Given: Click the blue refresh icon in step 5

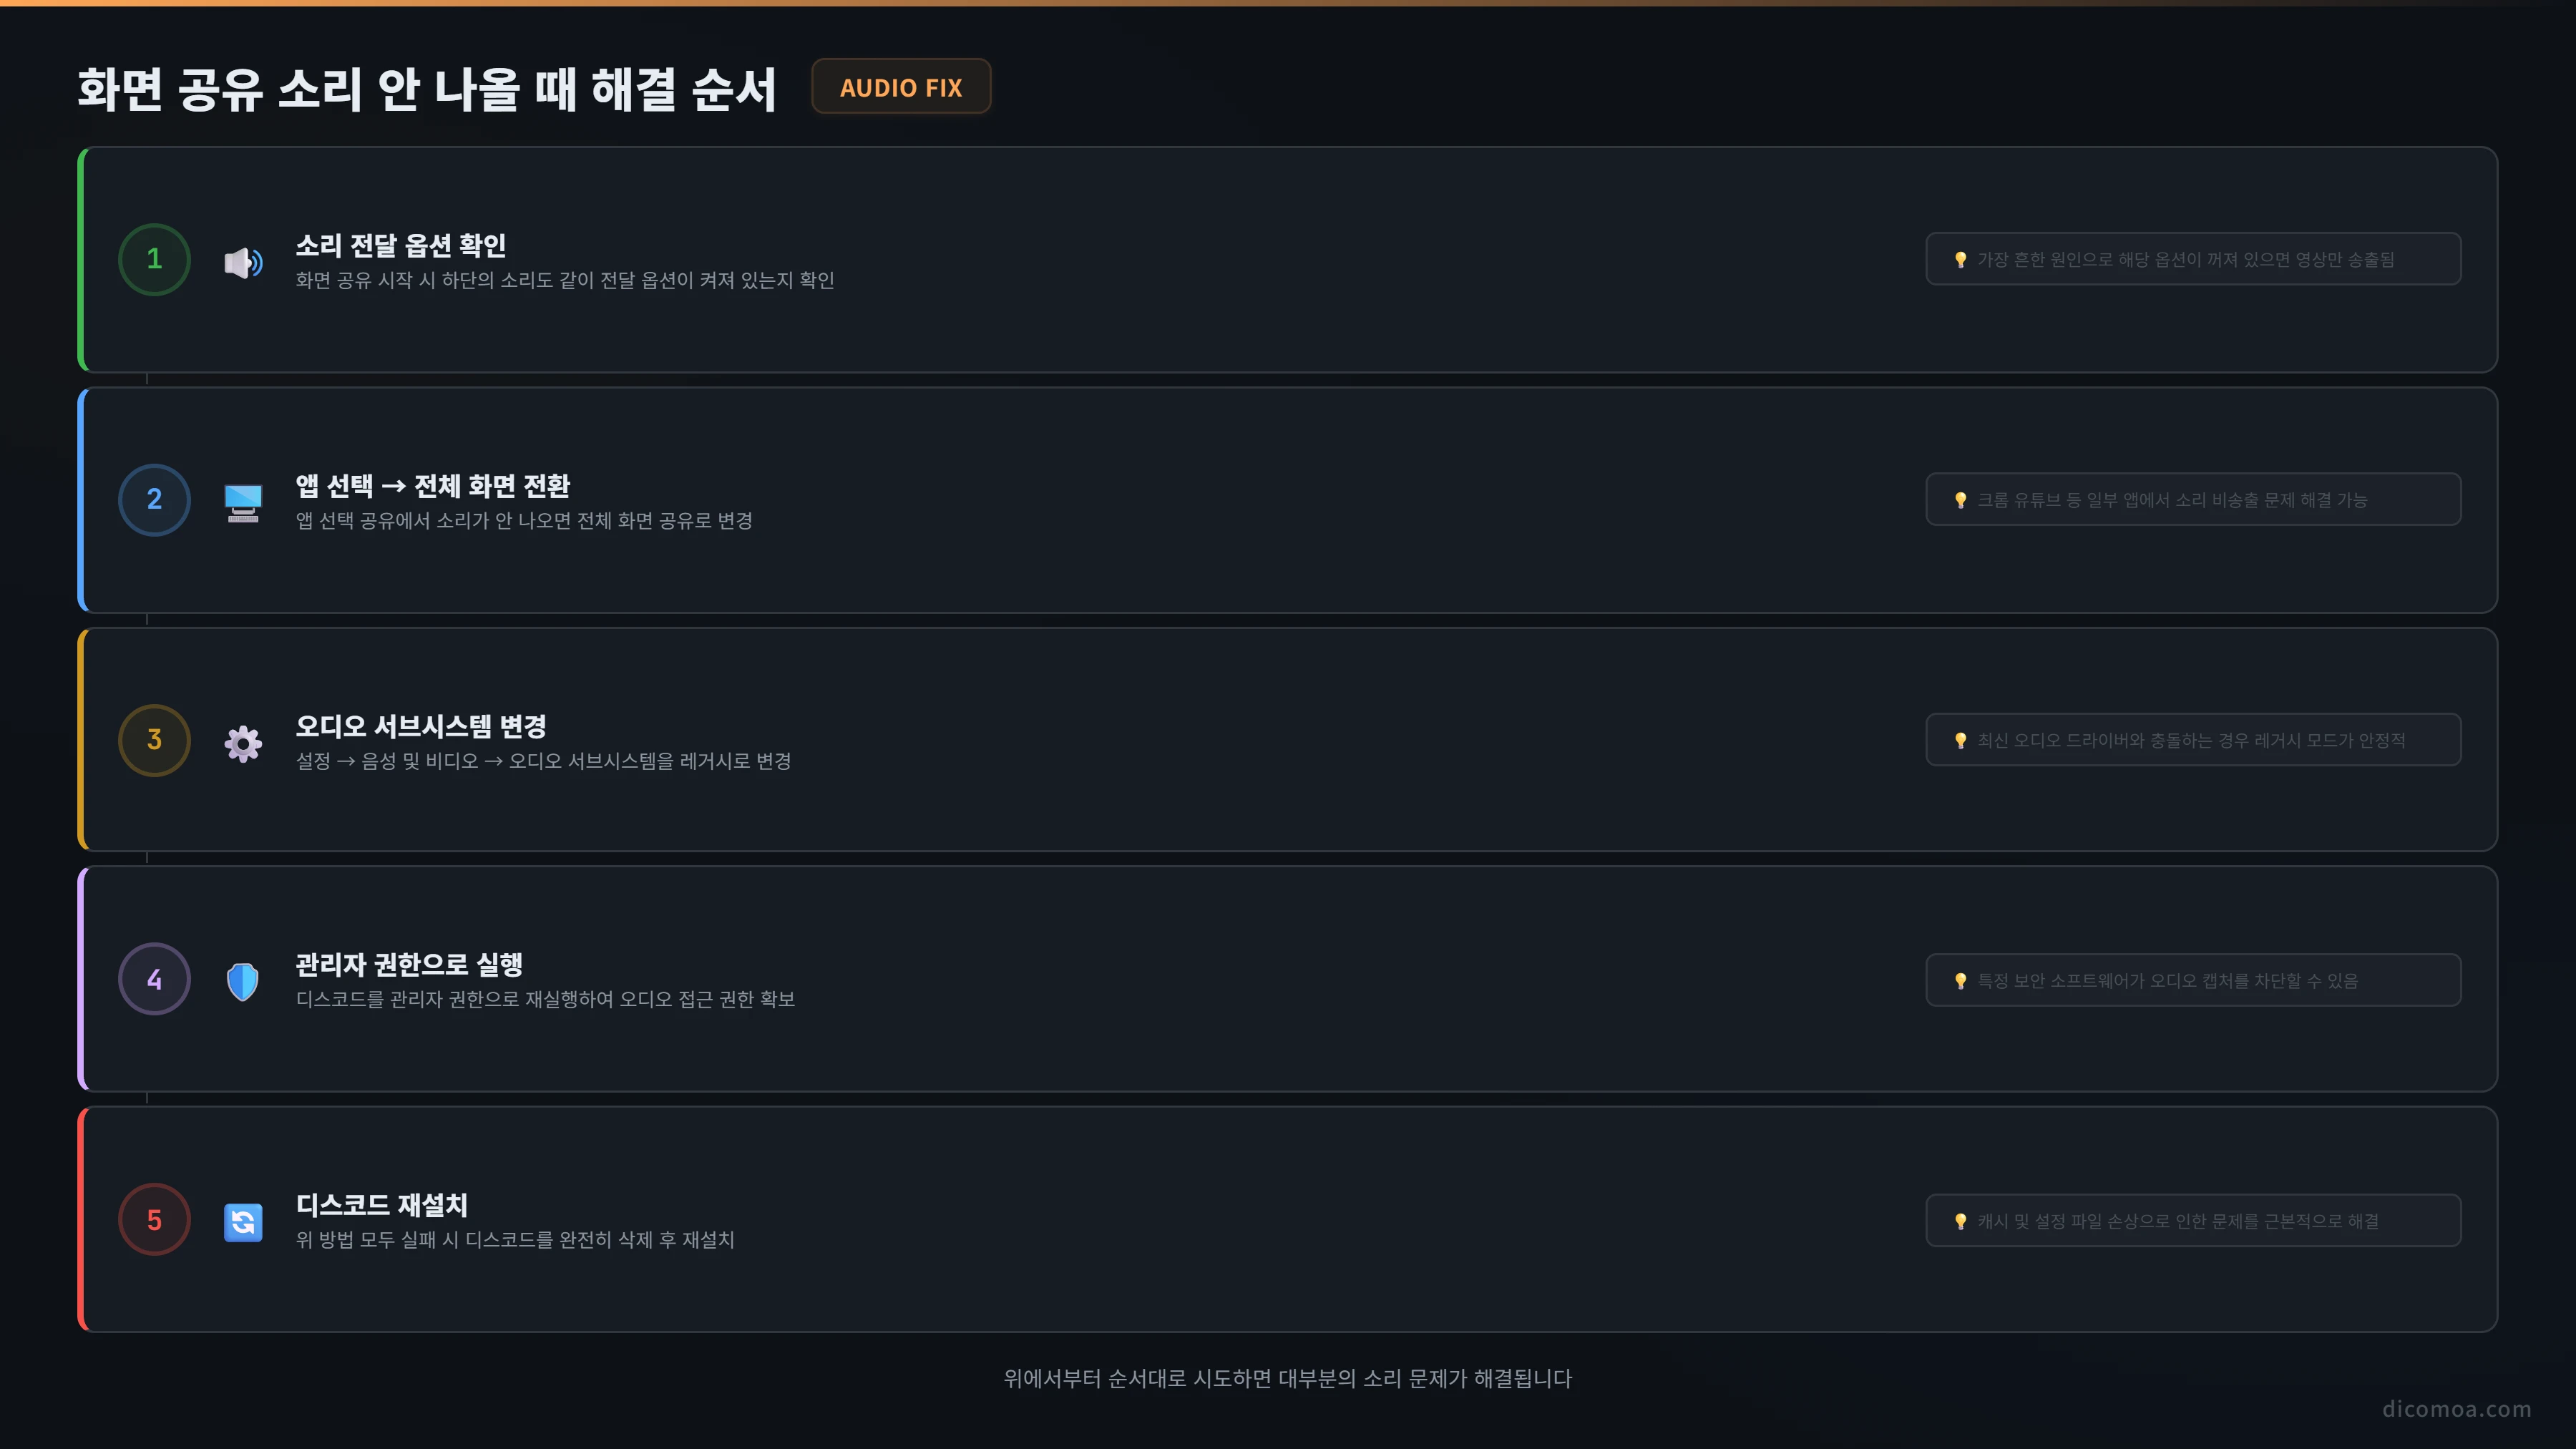Looking at the screenshot, I should (243, 1222).
